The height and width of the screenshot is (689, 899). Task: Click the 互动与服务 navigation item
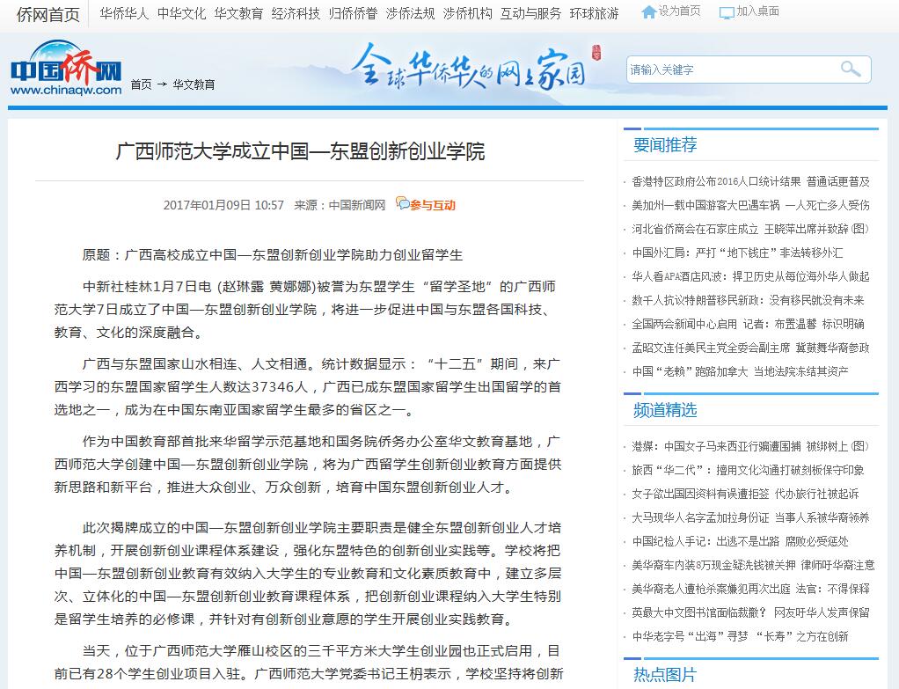click(530, 13)
